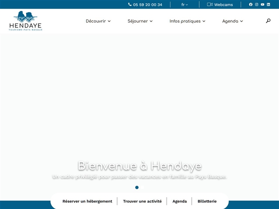
Task: Select the first slider dot
Action: [137, 187]
